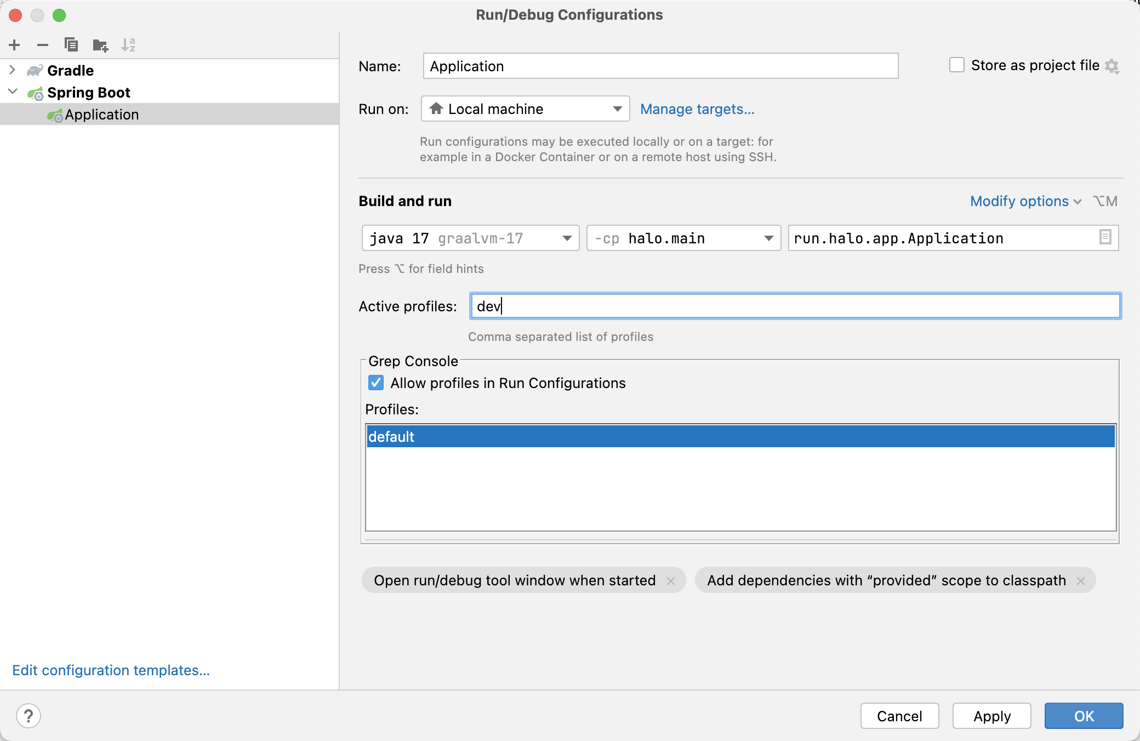This screenshot has height=741, width=1140.
Task: Open the java 17 graalvm-17 JRE dropdown
Action: tap(567, 238)
